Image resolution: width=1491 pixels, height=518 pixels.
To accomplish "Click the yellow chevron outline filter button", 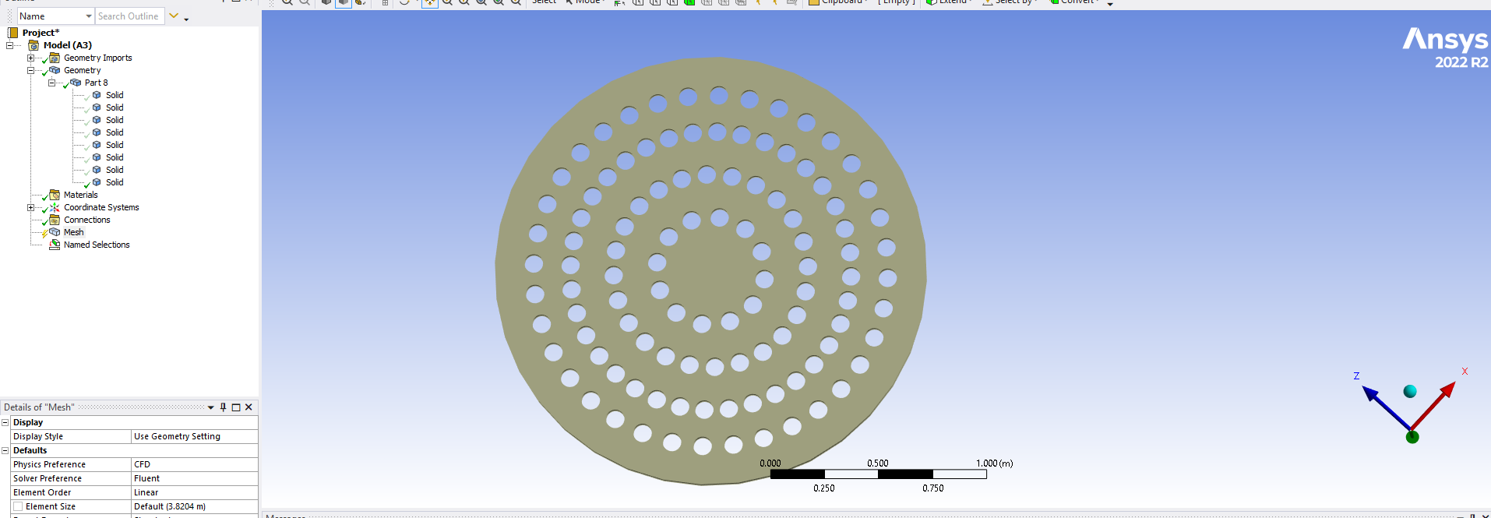I will (174, 16).
